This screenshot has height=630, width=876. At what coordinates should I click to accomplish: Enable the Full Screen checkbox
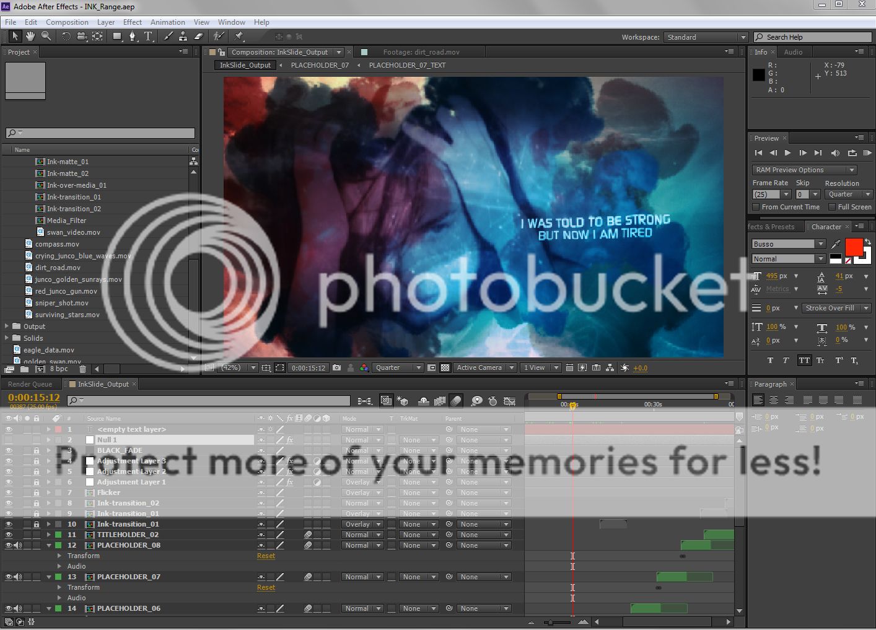click(x=832, y=207)
